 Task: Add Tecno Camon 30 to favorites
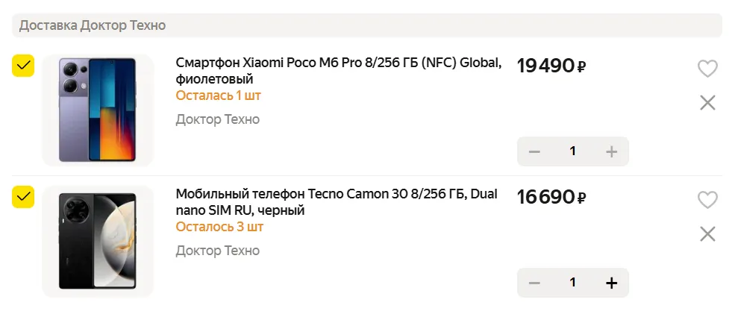point(707,200)
